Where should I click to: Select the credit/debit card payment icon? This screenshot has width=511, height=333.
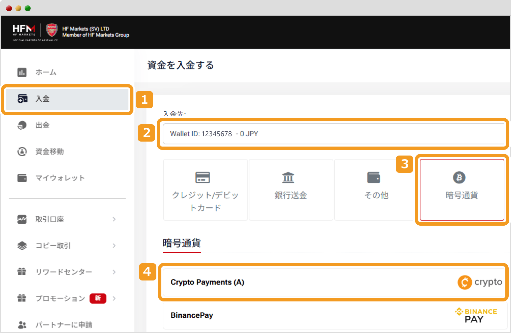pos(205,177)
